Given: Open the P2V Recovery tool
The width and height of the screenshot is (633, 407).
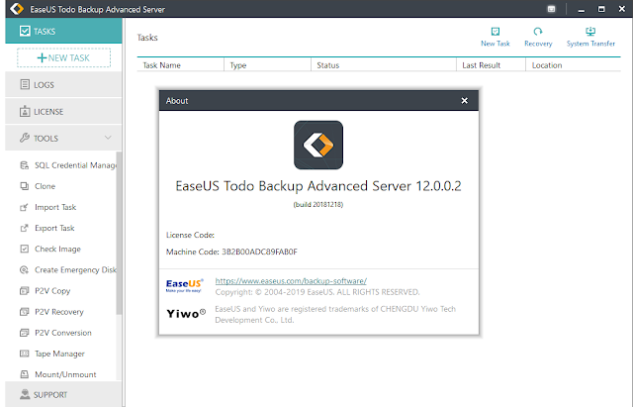Looking at the screenshot, I should click(x=51, y=312).
